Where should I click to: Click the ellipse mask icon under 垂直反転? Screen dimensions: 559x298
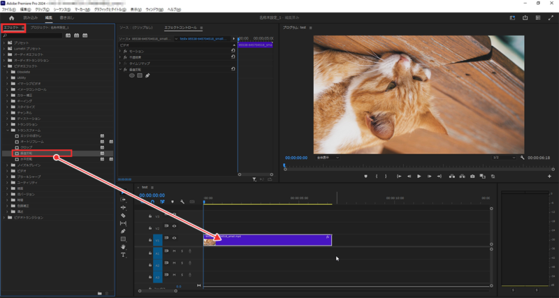click(132, 75)
